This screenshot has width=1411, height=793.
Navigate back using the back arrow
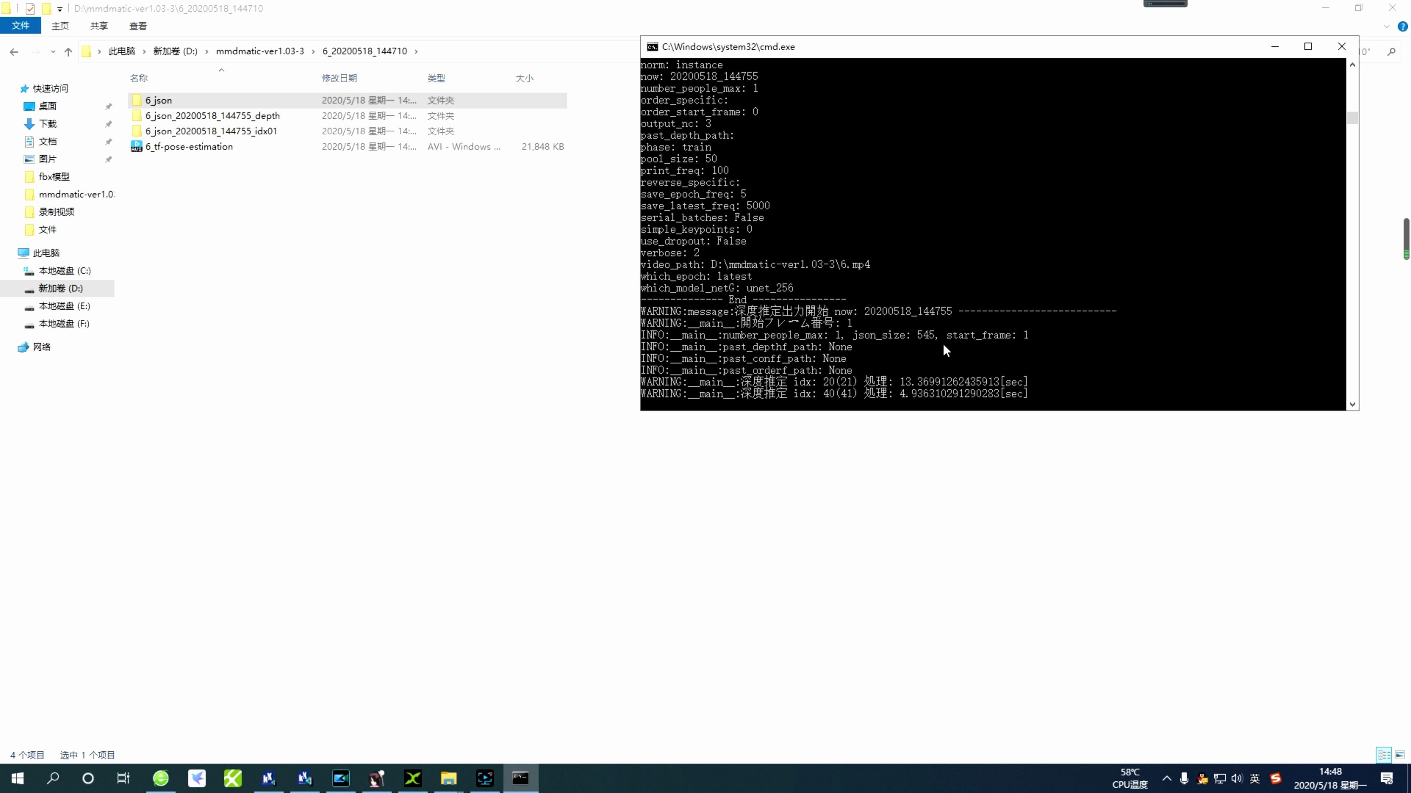point(14,51)
